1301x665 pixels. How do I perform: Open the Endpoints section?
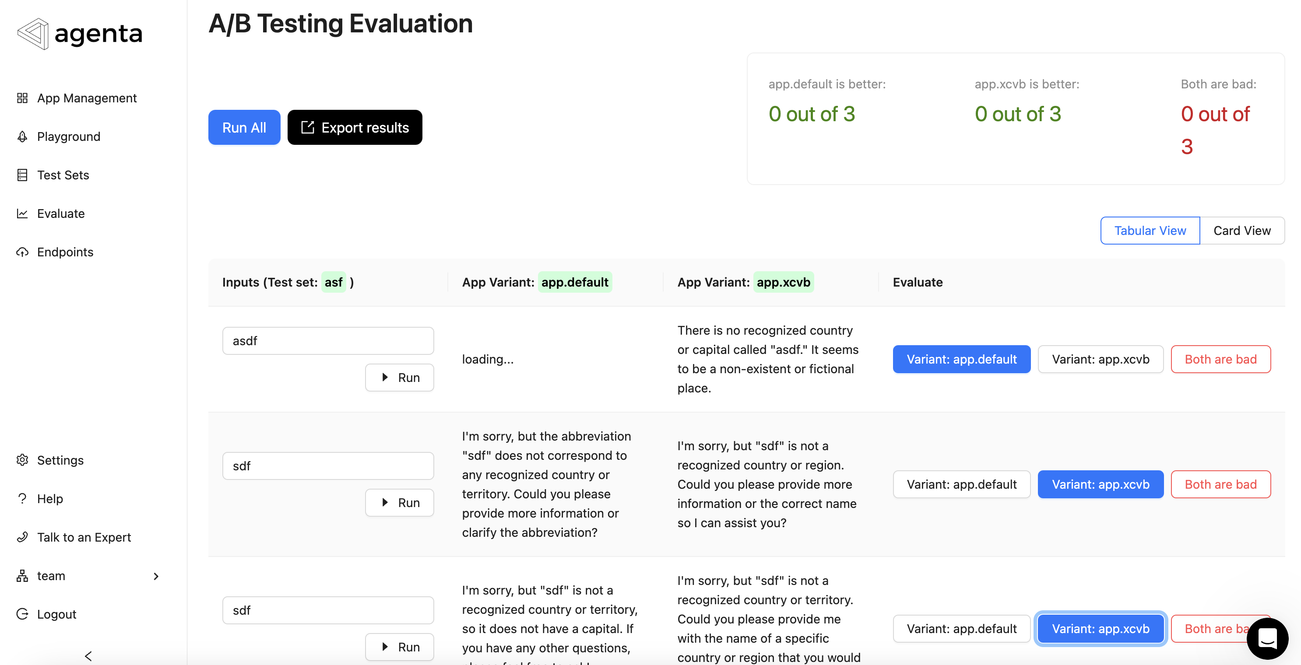click(65, 252)
